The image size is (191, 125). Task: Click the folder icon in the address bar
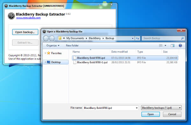[x=60, y=38]
